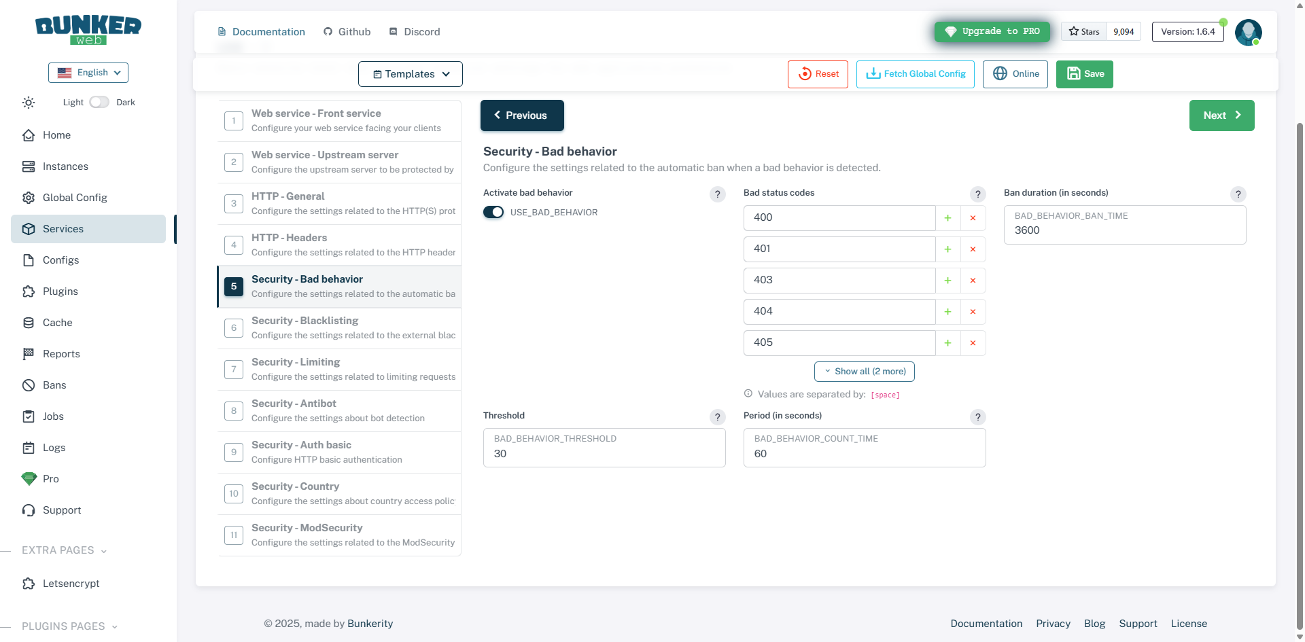Click help icon for Ban duration
1305x642 pixels.
[x=1238, y=194]
